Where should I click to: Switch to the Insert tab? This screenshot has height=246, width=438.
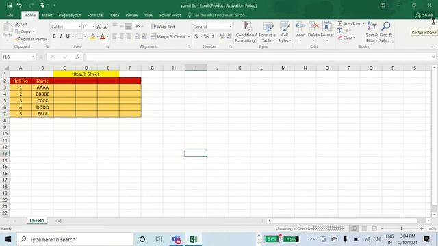(47, 15)
